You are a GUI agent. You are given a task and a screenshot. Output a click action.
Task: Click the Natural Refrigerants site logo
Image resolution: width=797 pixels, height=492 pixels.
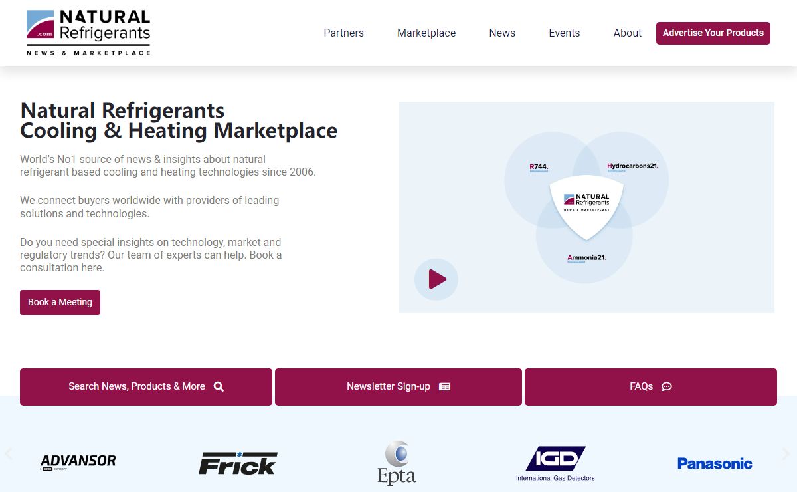[x=88, y=33]
